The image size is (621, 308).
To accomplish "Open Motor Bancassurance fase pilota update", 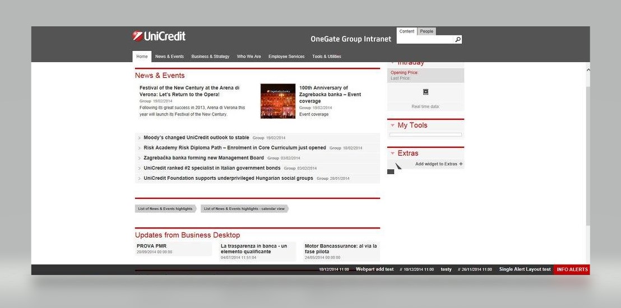I will (x=341, y=249).
